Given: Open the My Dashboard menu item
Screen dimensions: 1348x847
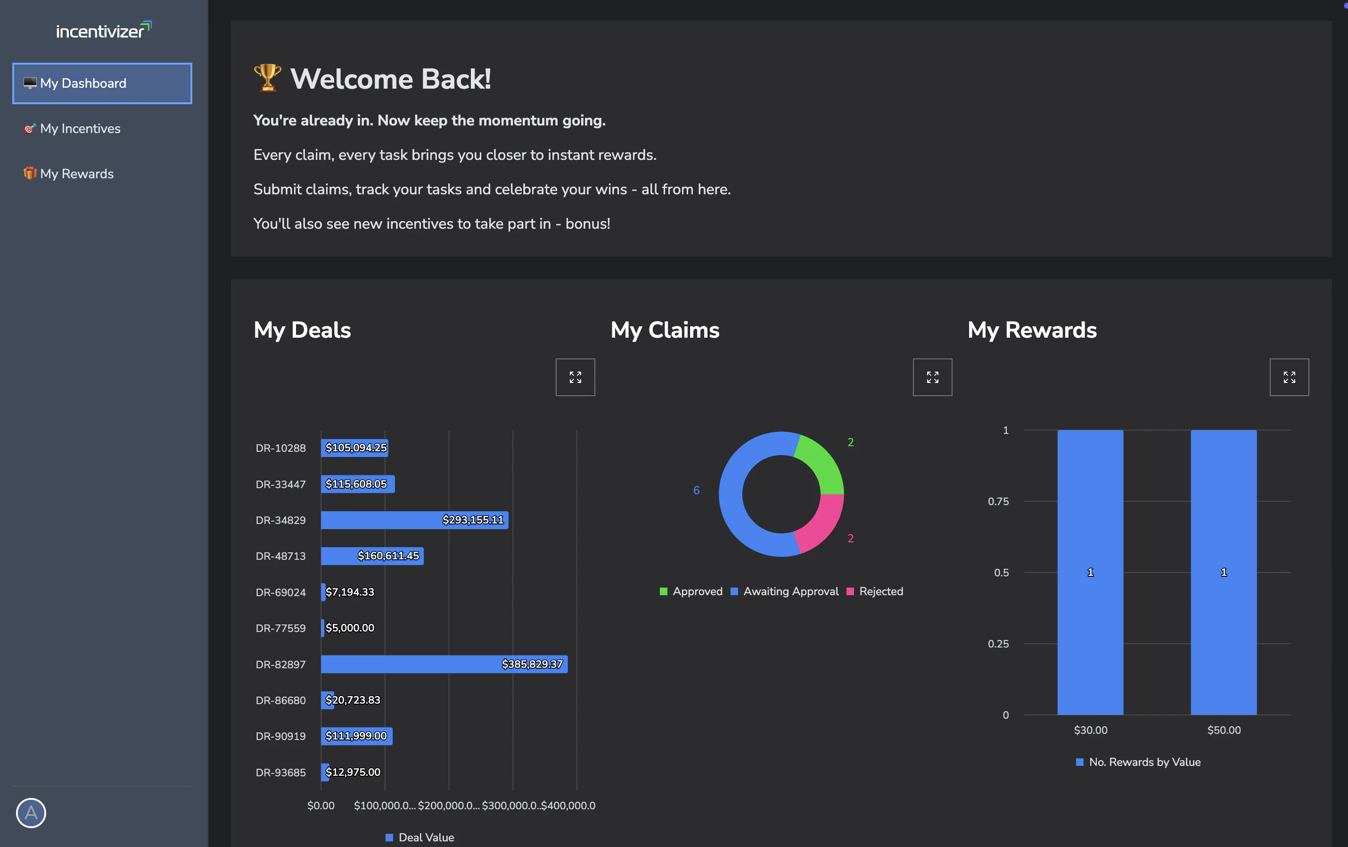Looking at the screenshot, I should click(x=102, y=83).
